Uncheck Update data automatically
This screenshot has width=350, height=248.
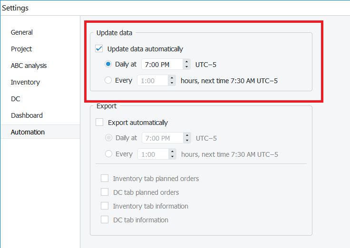tap(99, 48)
